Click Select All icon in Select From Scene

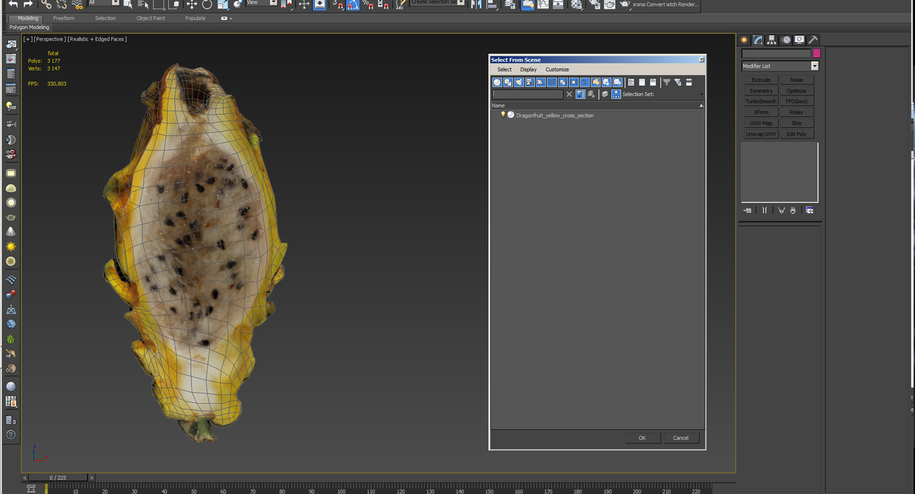(631, 82)
